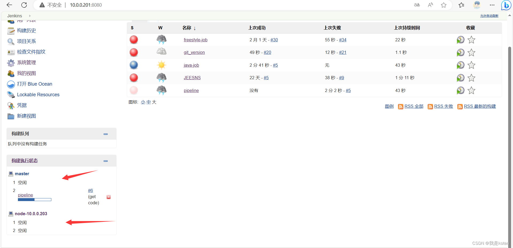513x248 pixels.
Task: Toggle favorite star for freestyle-job
Action: [x=471, y=40]
